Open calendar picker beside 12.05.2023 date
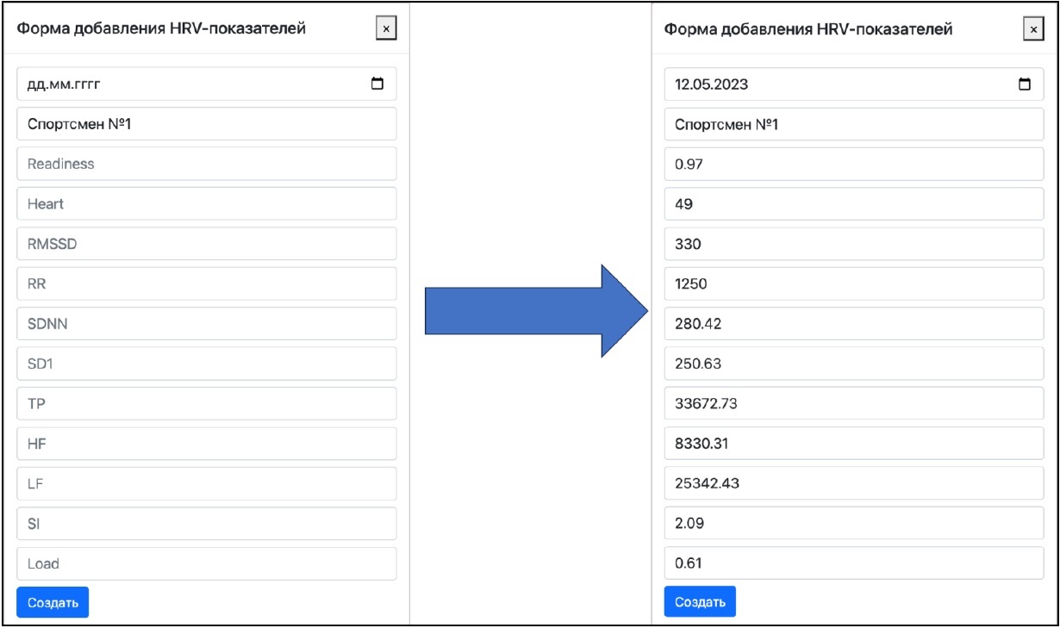This screenshot has width=1060, height=628. (x=1024, y=84)
